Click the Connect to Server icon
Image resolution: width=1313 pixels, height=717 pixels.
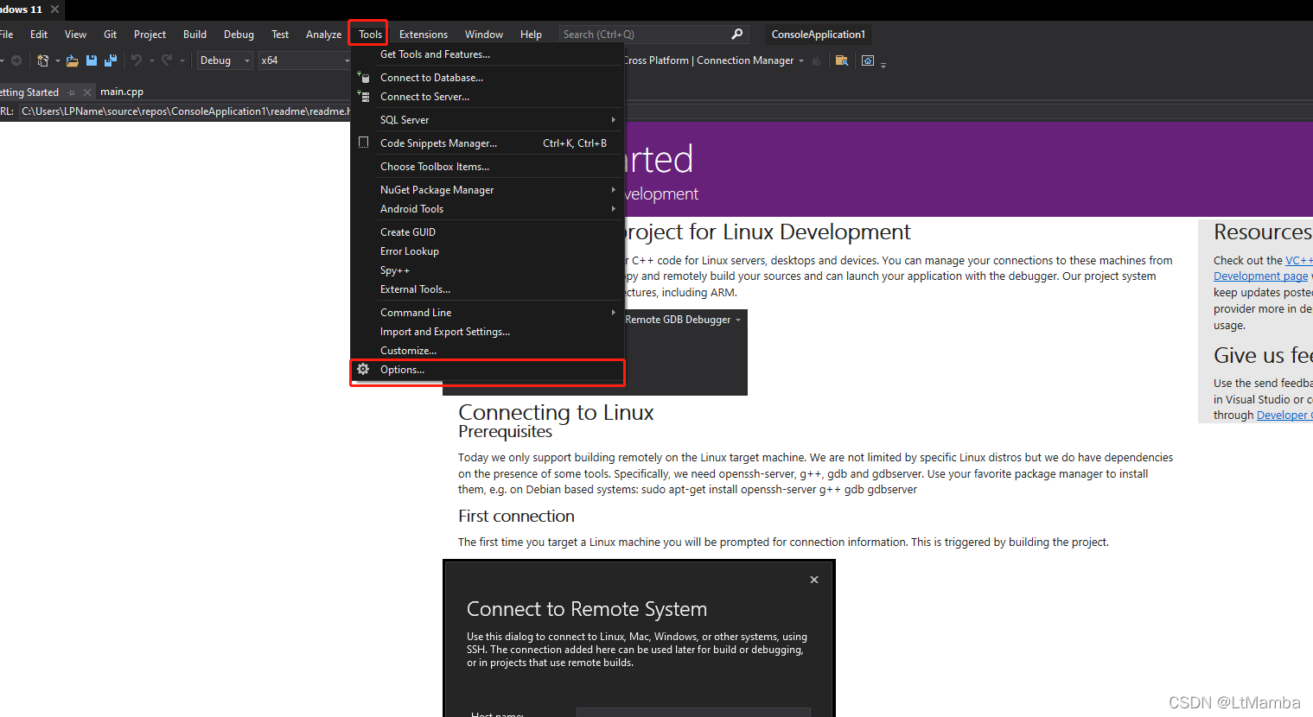coord(364,97)
